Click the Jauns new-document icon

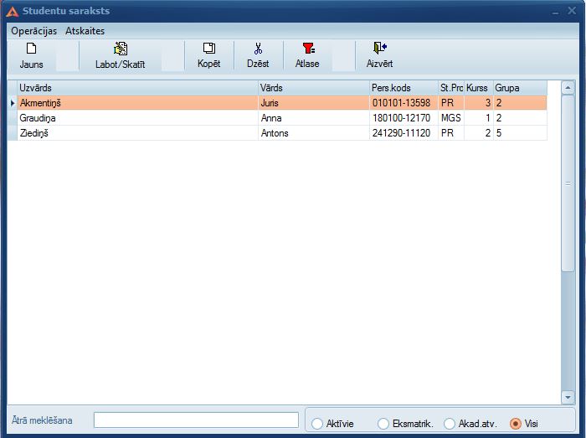tap(32, 49)
